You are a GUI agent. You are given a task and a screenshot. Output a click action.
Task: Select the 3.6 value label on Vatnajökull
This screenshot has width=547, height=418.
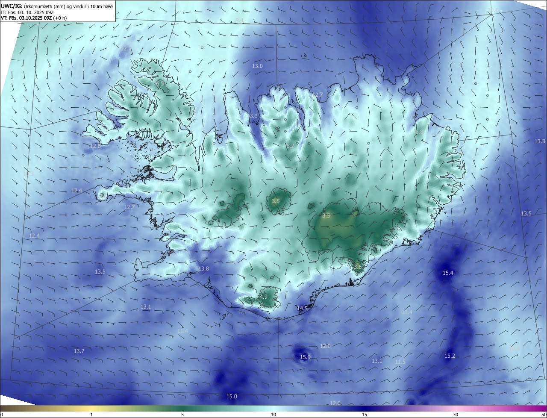click(x=358, y=267)
